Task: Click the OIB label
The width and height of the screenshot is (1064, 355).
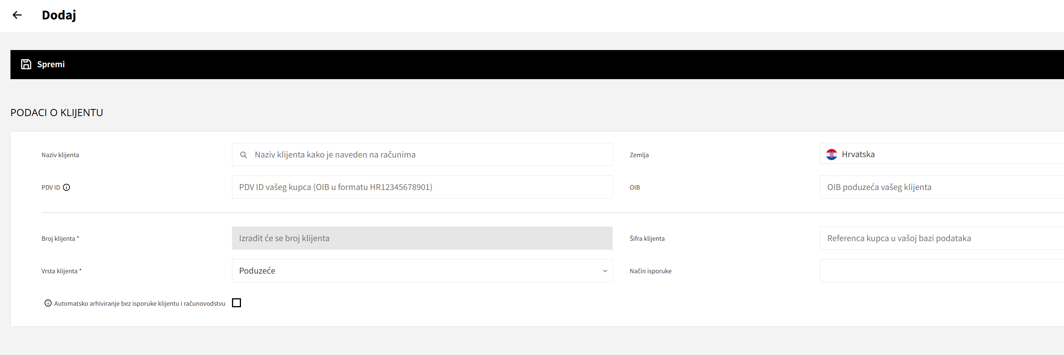Action: pyautogui.click(x=635, y=187)
